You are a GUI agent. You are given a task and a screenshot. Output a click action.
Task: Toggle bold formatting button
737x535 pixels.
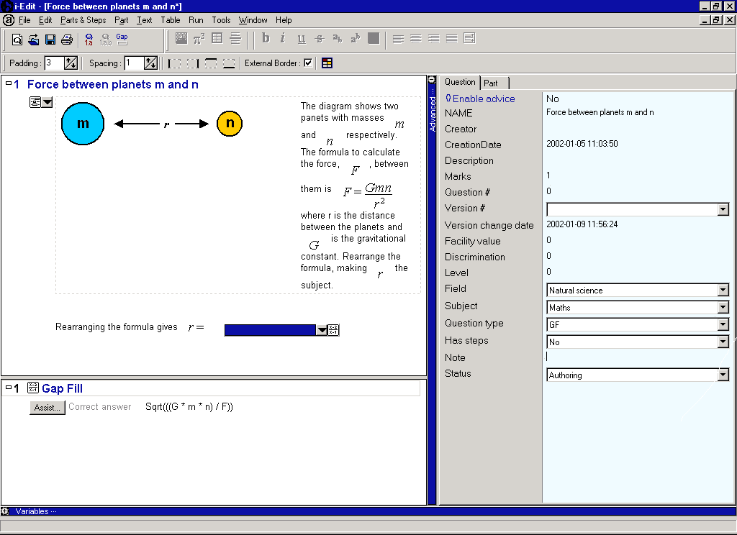pos(266,39)
